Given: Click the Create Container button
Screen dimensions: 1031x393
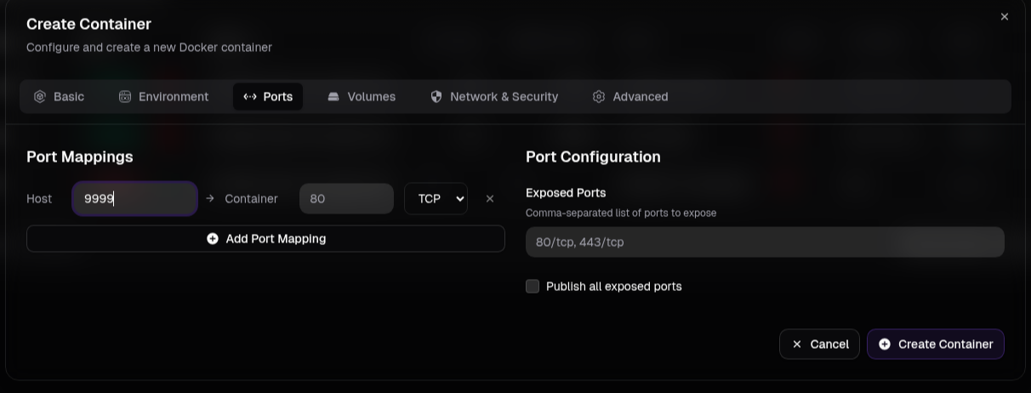Looking at the screenshot, I should point(936,345).
